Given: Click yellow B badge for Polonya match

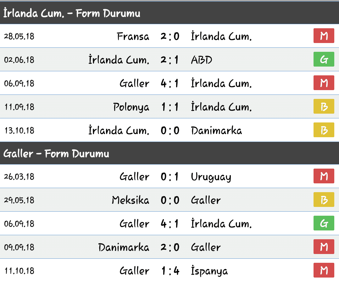Looking at the screenshot, I should [x=324, y=106].
